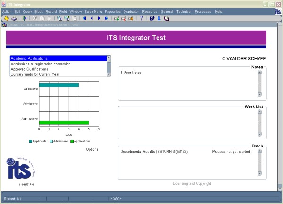Click the Copy icon in the toolbar

[42, 18]
